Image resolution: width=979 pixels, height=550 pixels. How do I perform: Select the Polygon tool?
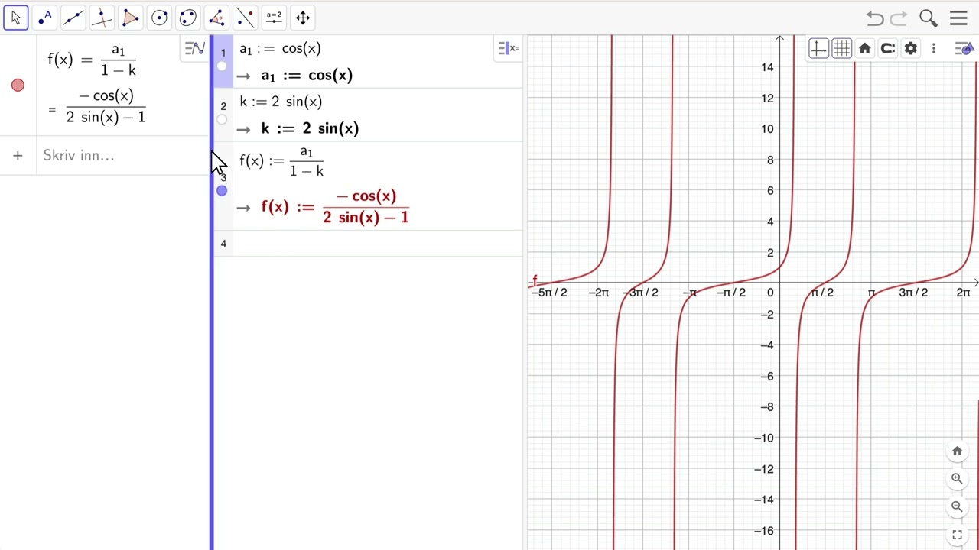pyautogui.click(x=131, y=18)
